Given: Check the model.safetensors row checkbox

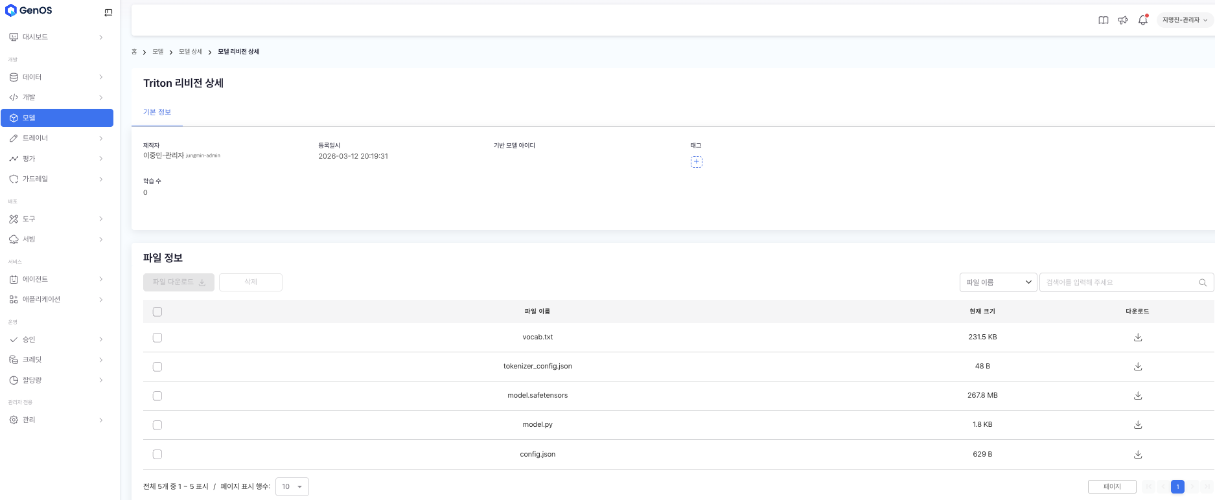Looking at the screenshot, I should (157, 396).
